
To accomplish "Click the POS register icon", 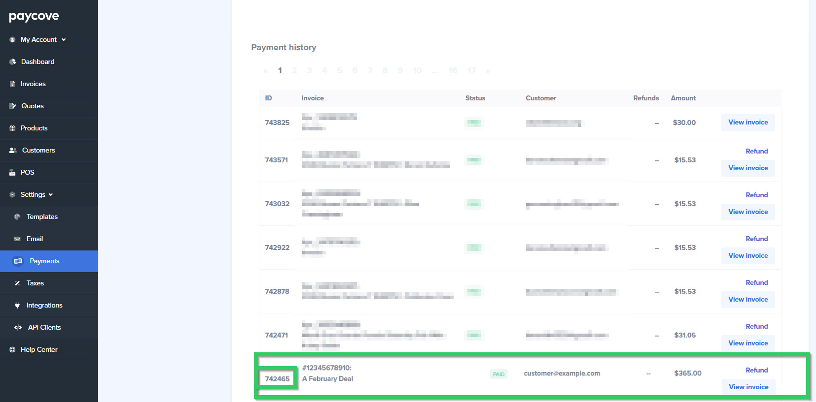I will tap(12, 173).
